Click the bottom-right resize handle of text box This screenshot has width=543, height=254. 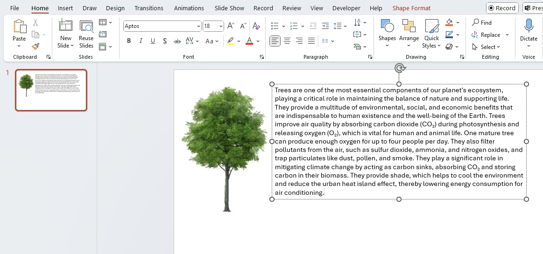point(526,199)
